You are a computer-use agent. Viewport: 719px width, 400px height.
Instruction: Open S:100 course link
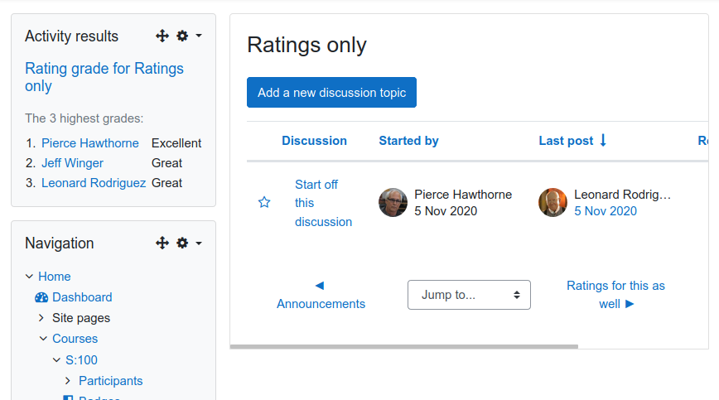tap(81, 359)
